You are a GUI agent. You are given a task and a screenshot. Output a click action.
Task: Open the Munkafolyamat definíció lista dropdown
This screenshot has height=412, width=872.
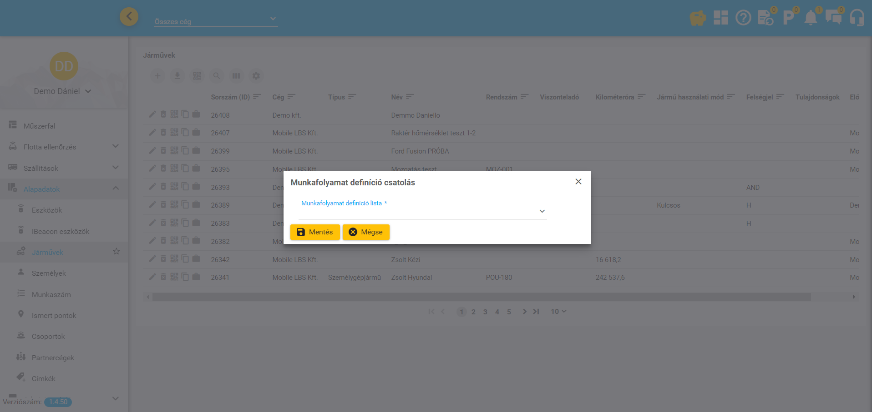pos(422,211)
